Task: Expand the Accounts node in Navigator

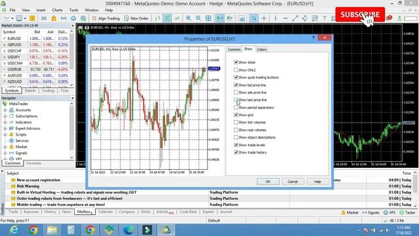Action: [5, 110]
